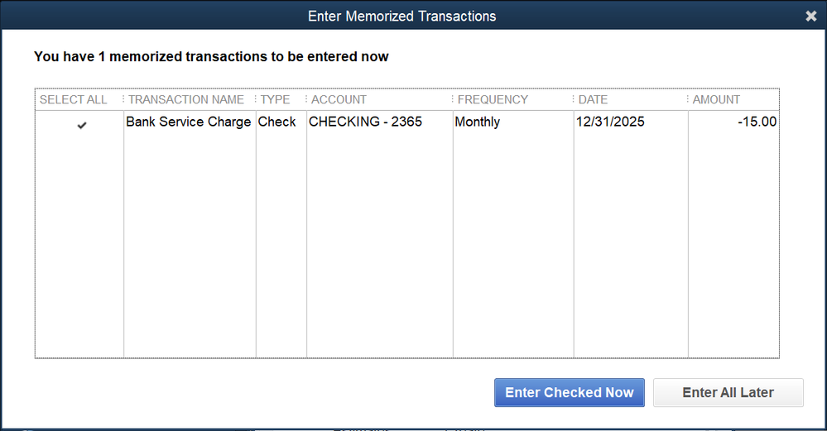Click the 12/31/2025 date cell
Screen dimensions: 827x431
pos(610,122)
